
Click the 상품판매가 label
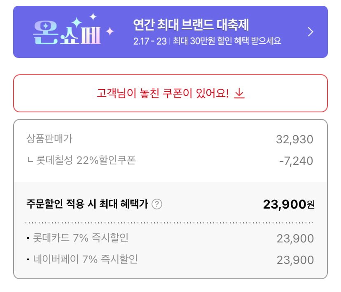[49, 139]
